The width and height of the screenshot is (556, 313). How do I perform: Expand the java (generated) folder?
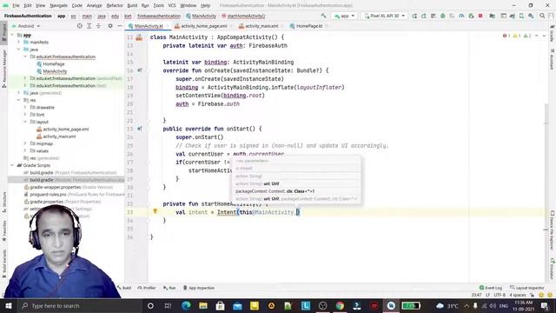19,93
